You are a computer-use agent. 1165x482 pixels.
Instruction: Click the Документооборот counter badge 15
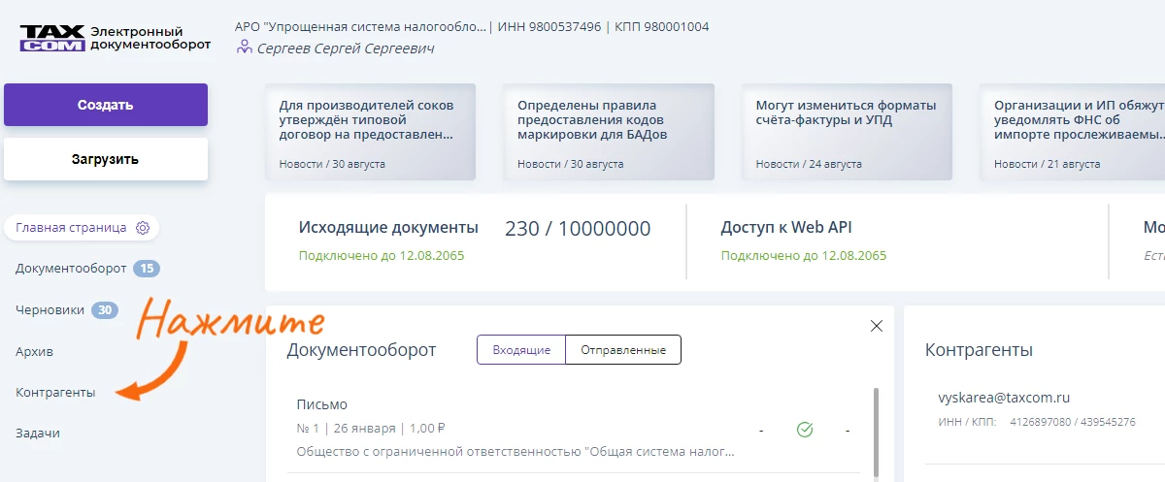[147, 269]
